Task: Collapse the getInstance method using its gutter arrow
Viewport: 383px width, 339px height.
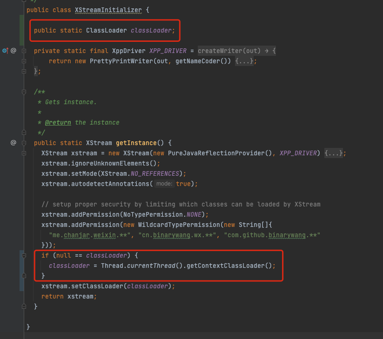Action: click(24, 143)
